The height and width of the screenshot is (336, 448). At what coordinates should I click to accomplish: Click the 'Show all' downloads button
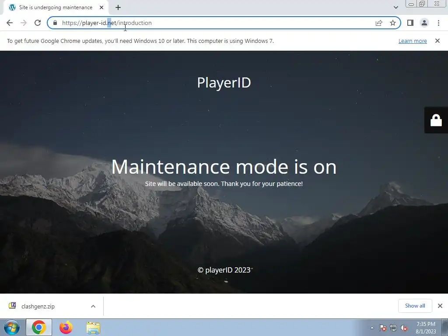415,306
